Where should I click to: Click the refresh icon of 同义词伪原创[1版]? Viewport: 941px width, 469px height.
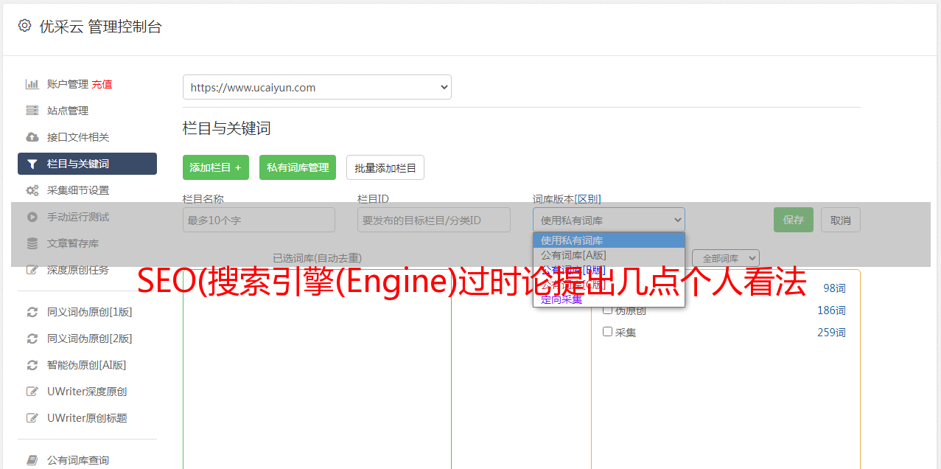coord(32,312)
